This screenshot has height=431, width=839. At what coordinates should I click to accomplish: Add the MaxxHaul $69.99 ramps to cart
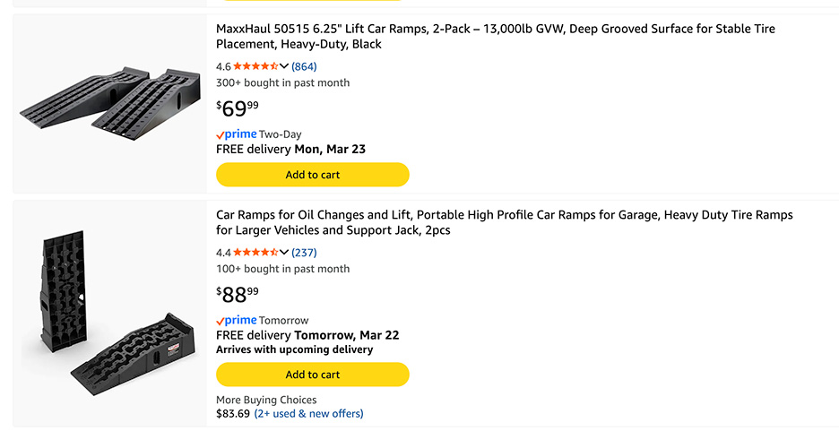coord(312,175)
